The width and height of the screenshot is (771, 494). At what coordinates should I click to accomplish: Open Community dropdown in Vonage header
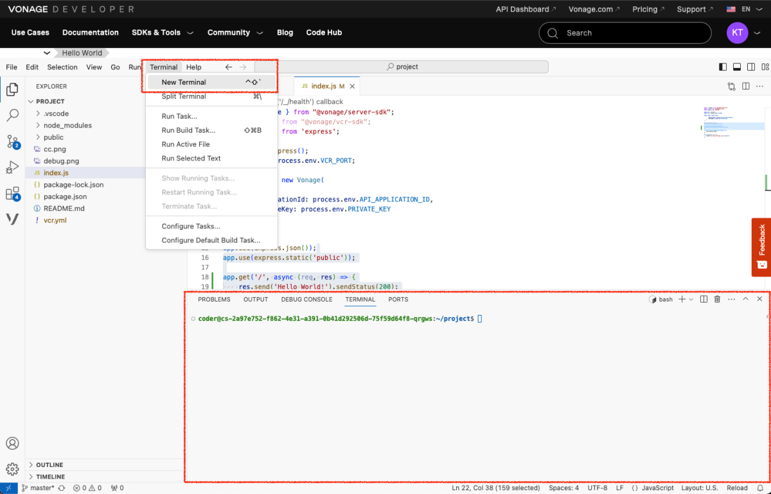coord(235,33)
